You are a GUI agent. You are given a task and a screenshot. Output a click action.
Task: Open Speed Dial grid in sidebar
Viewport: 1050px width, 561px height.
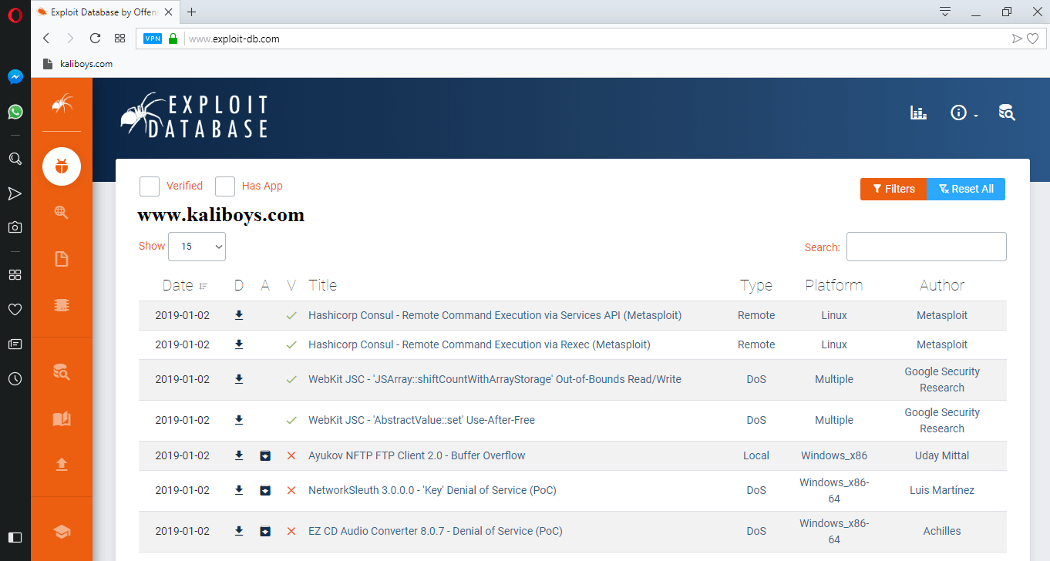coord(15,274)
